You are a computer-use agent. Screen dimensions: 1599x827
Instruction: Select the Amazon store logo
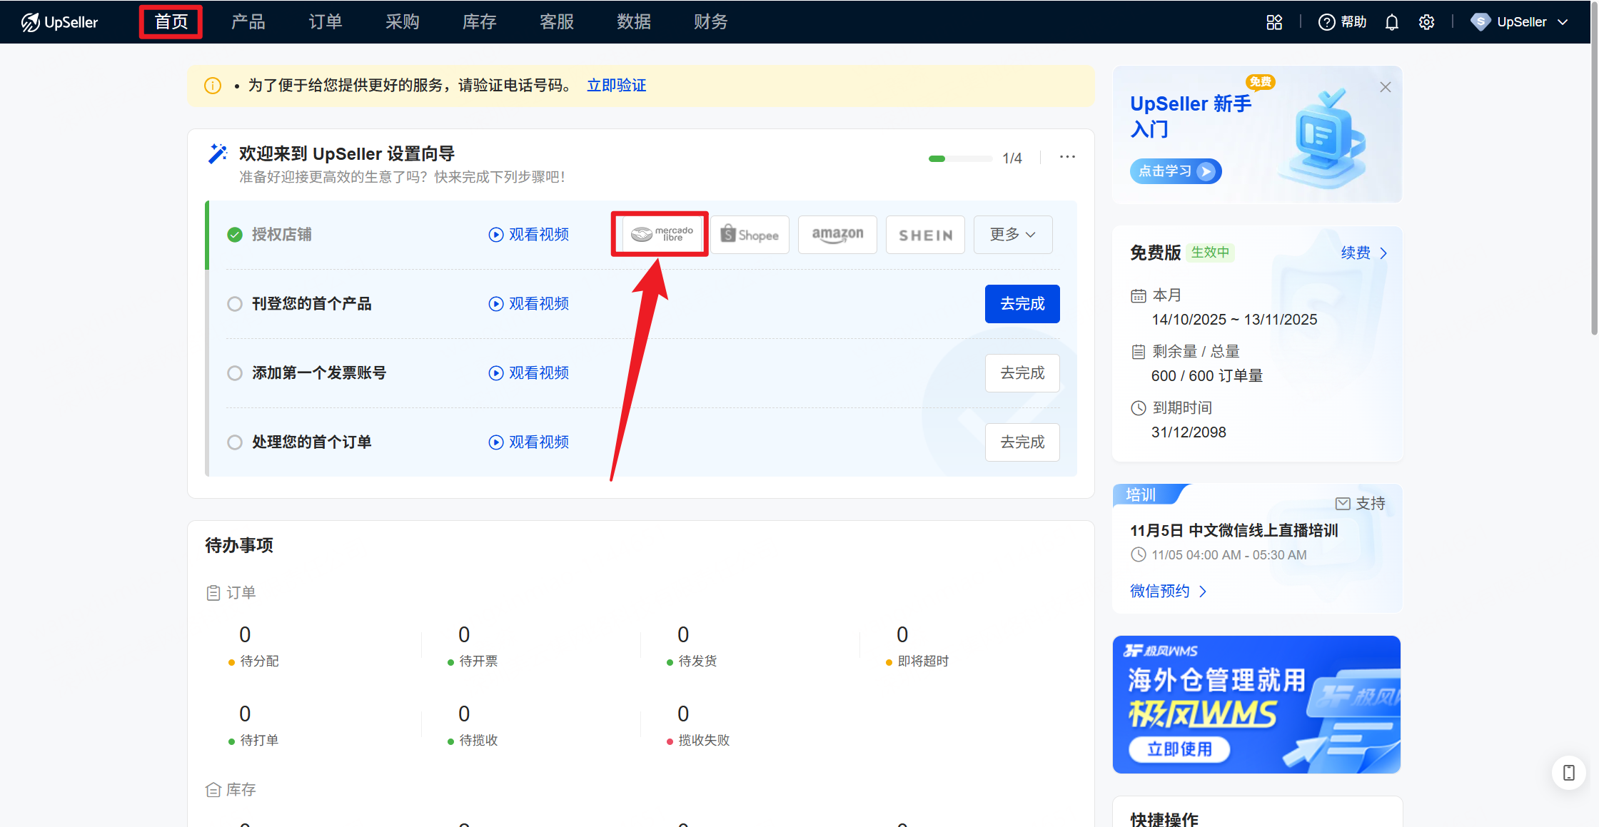point(837,235)
